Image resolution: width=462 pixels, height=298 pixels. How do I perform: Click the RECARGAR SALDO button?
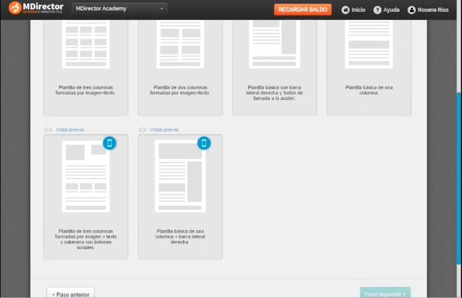click(303, 9)
